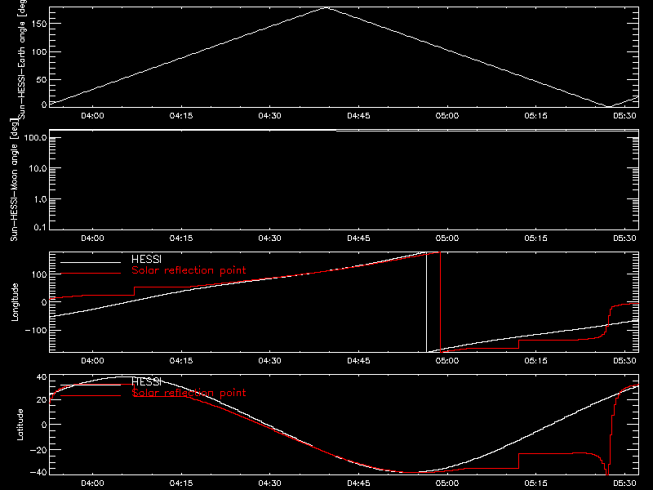Click red vertical longitude wrap line
Screen dimensions: 653x490
pos(440,302)
